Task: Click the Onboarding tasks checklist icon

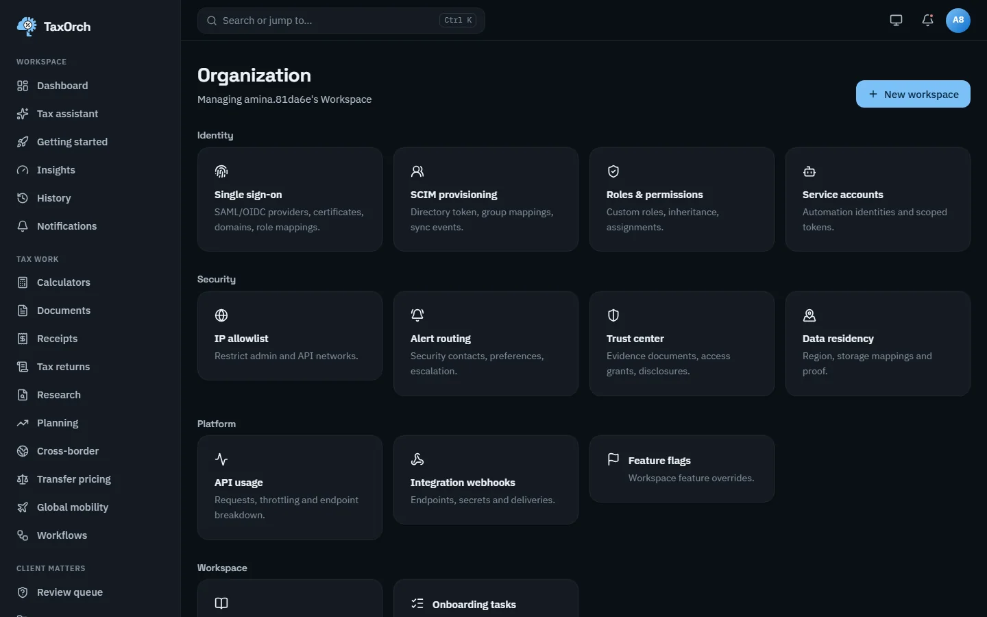Action: coord(417,603)
